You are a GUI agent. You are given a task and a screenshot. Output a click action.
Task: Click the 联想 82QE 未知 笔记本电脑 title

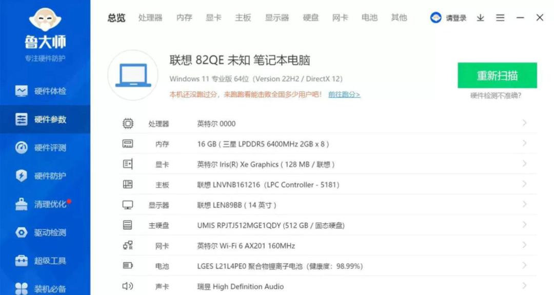240,60
